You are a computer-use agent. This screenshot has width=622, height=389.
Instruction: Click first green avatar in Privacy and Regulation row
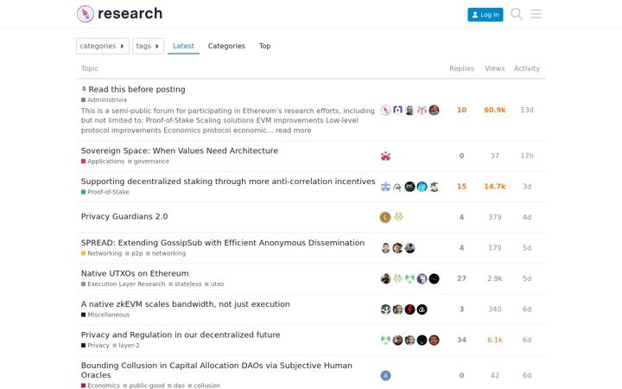click(x=385, y=340)
